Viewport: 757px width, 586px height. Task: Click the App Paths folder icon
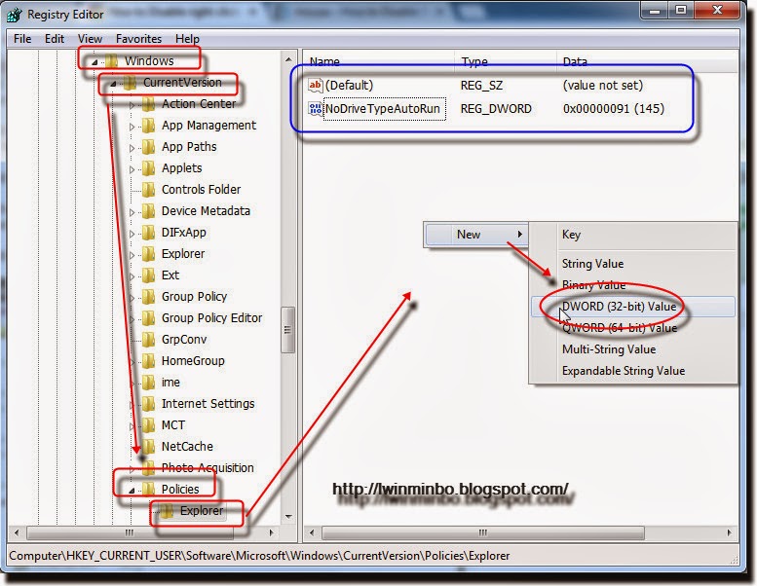coord(148,147)
